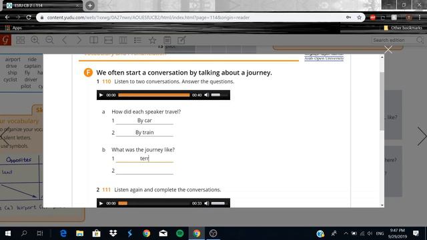Click the right-side next page chevron
Image resolution: width=427 pixels, height=240 pixels.
tap(422, 136)
